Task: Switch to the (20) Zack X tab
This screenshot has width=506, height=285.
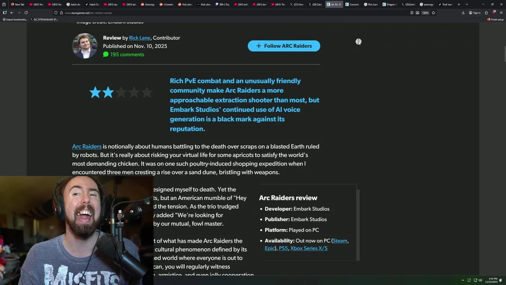Action: pyautogui.click(x=315, y=4)
